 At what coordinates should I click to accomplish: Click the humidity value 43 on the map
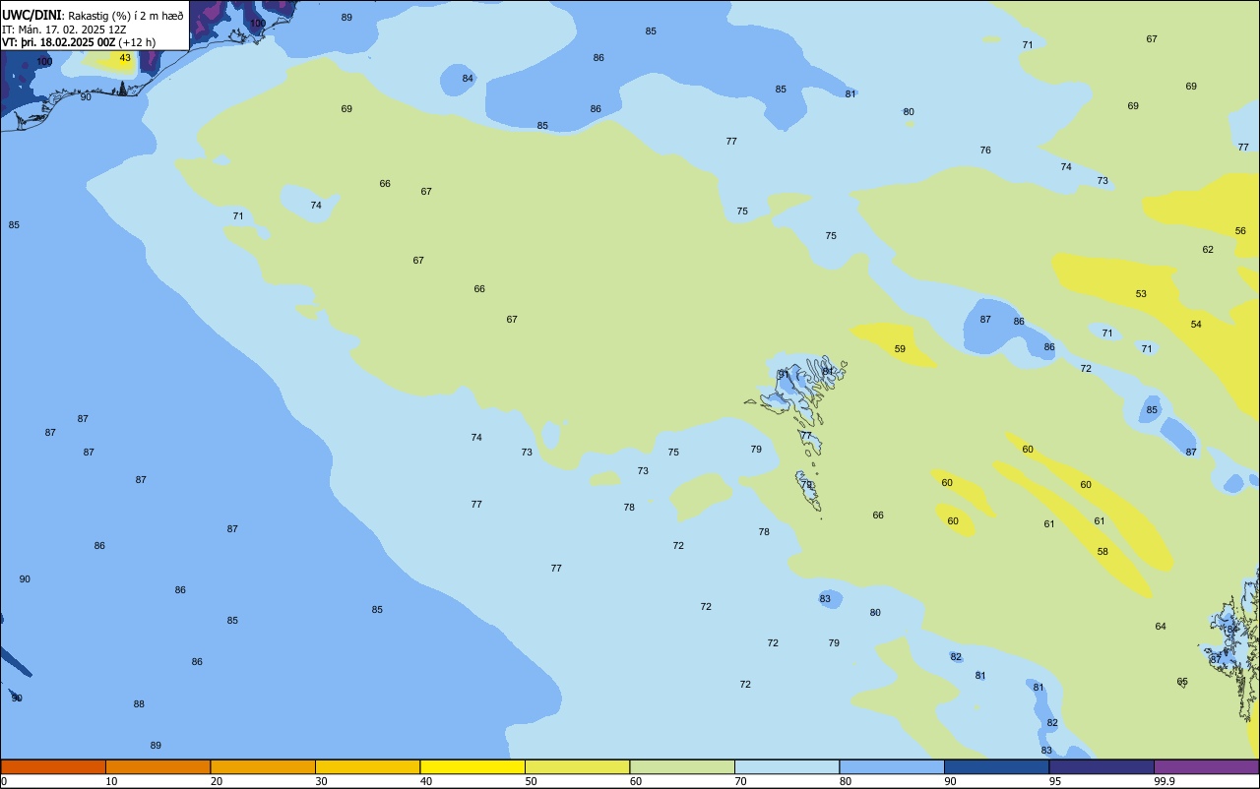pyautogui.click(x=125, y=58)
